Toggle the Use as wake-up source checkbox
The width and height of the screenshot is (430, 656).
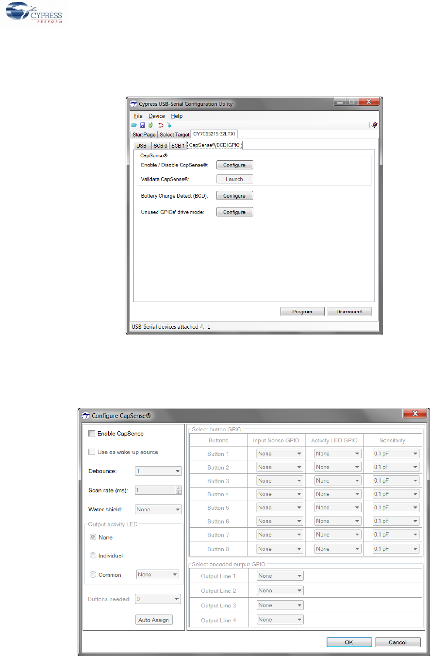click(x=91, y=452)
